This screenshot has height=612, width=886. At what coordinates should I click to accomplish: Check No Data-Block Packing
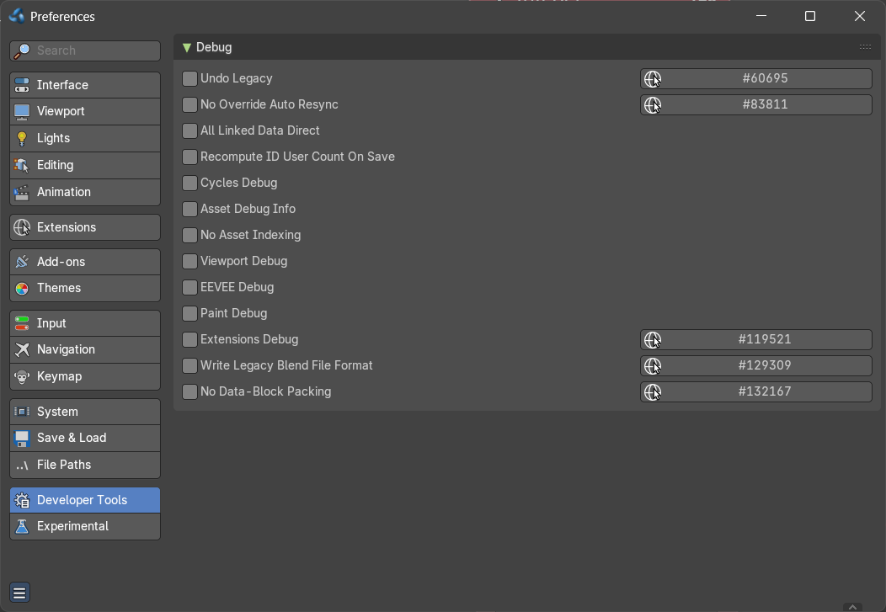[x=189, y=391]
